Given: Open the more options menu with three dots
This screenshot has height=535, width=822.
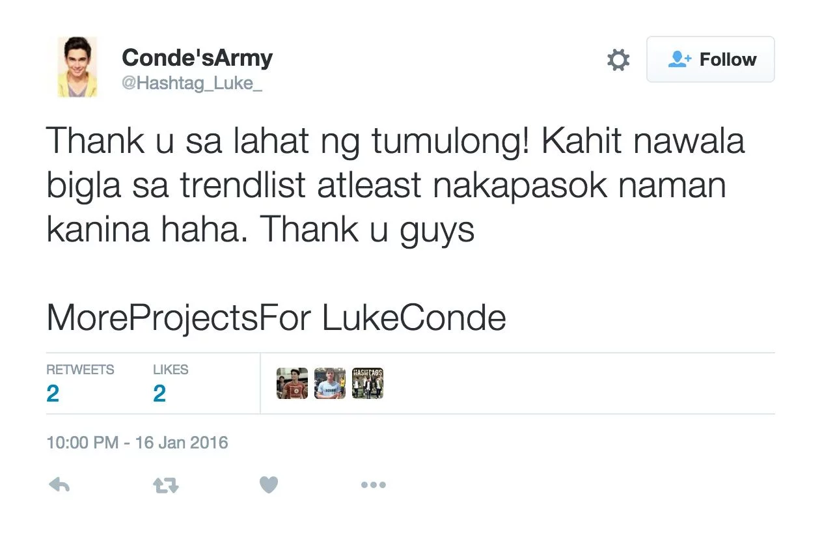Looking at the screenshot, I should click(x=374, y=484).
